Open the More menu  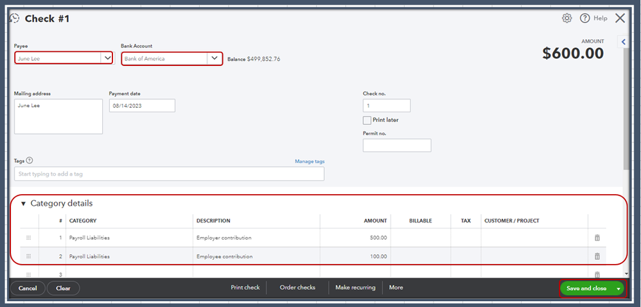(x=396, y=287)
